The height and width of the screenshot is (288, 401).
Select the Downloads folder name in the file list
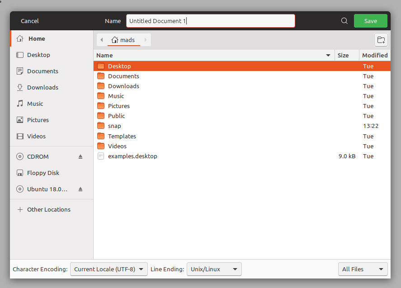pyautogui.click(x=123, y=86)
